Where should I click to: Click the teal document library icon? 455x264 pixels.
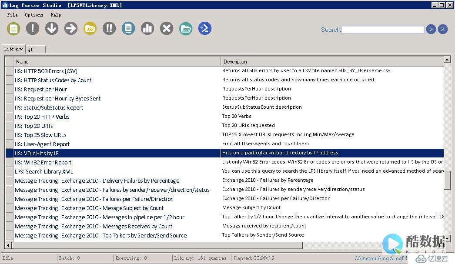point(128,28)
